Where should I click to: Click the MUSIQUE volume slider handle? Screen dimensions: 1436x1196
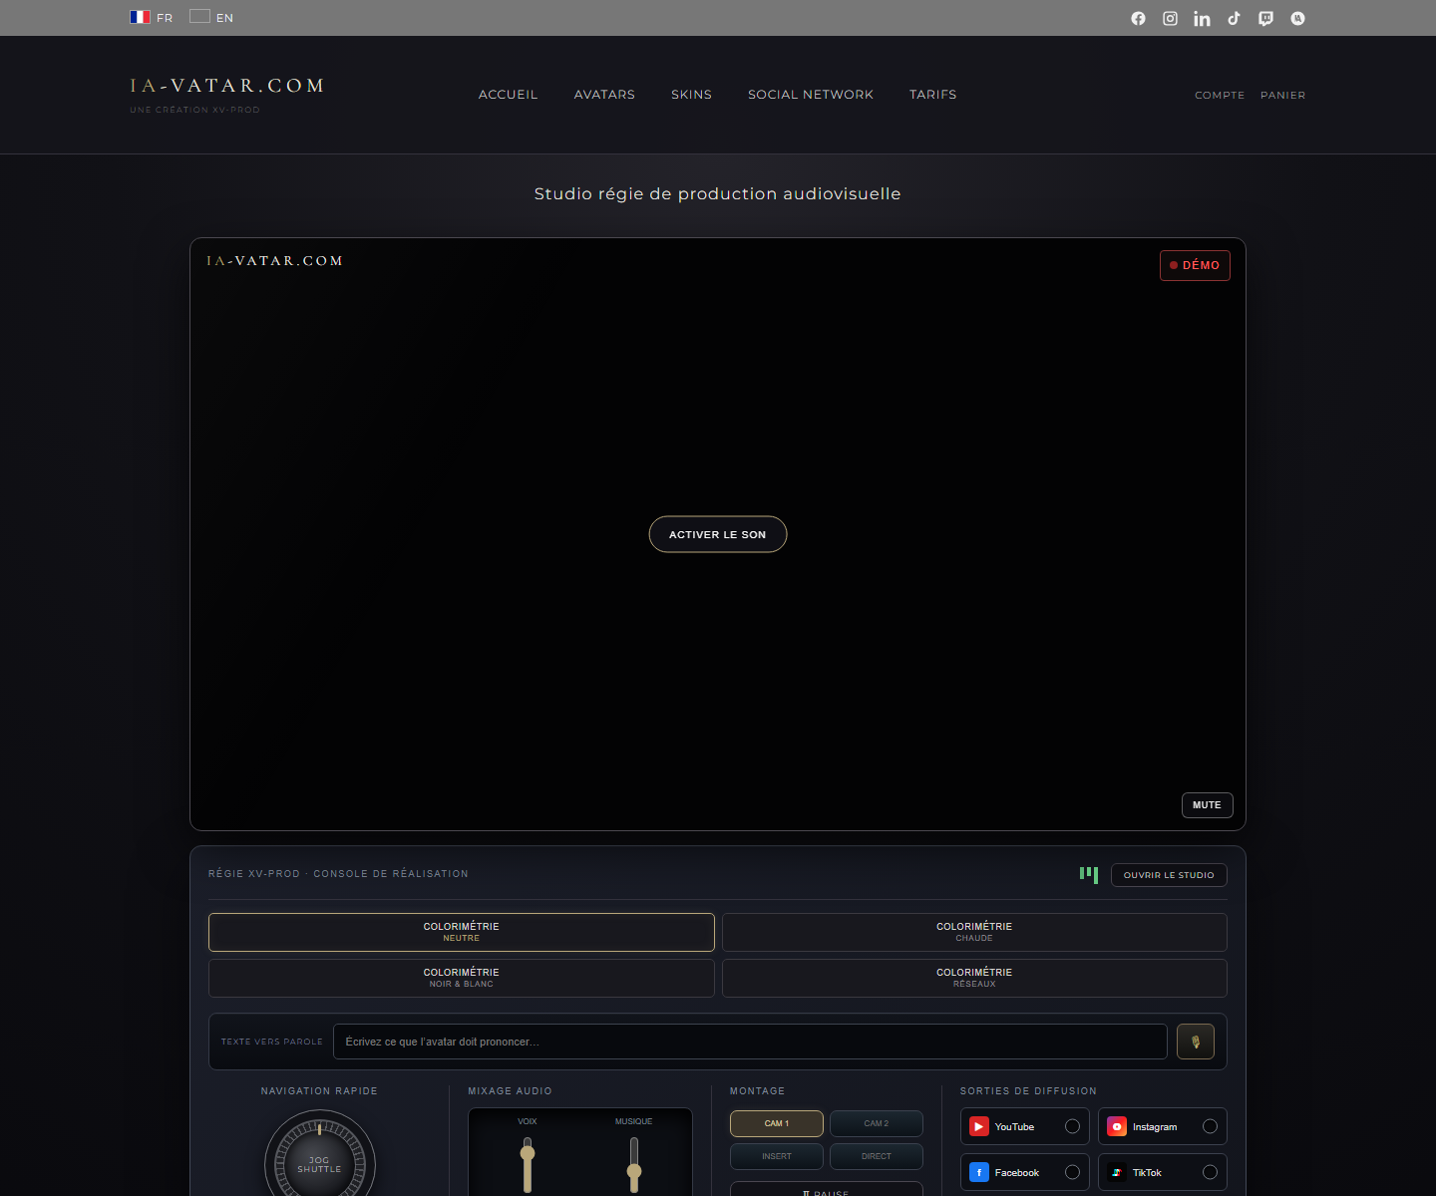634,1172
